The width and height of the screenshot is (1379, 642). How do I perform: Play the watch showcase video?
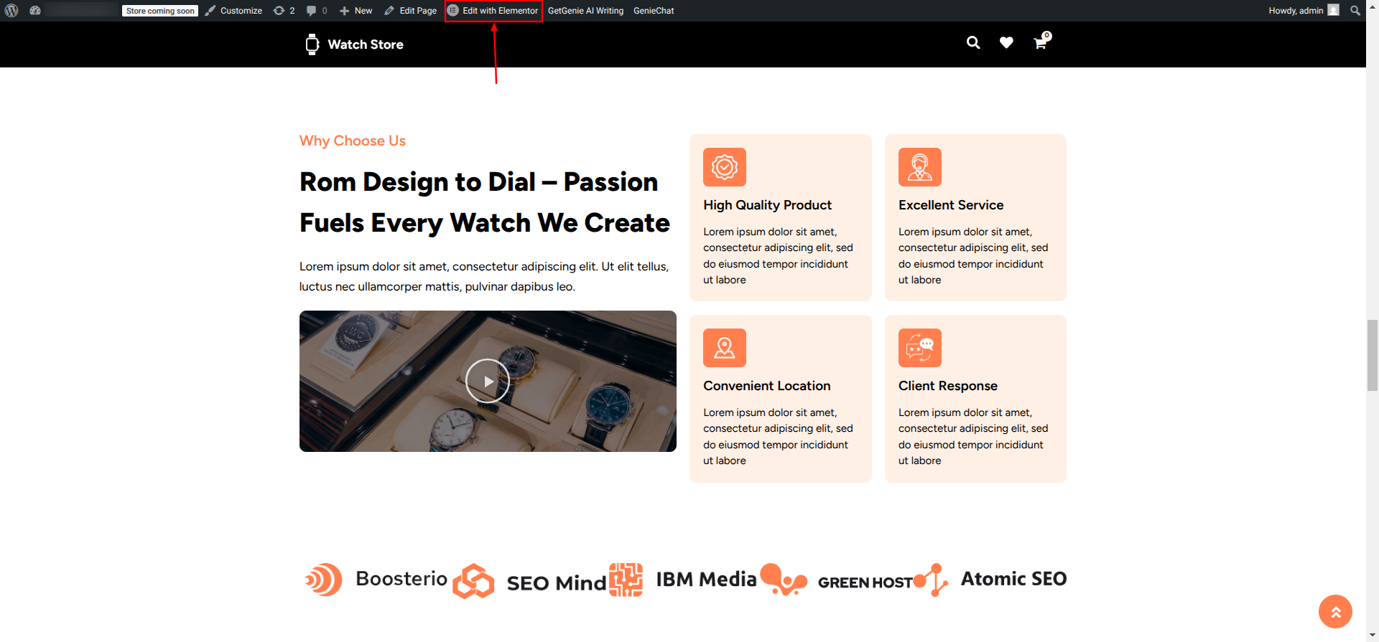488,381
